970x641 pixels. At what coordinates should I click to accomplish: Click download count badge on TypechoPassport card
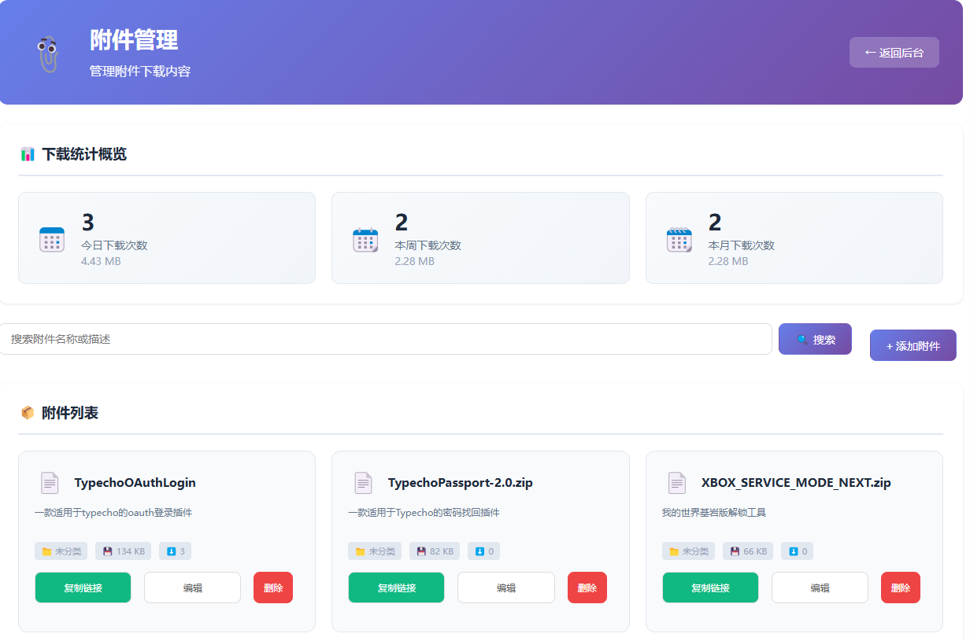coord(483,551)
